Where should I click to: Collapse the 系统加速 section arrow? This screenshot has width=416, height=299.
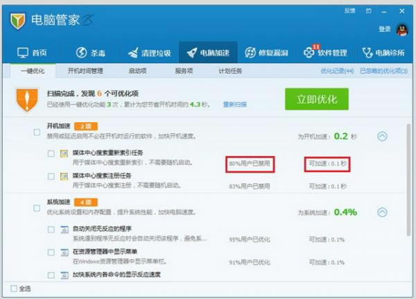[382, 212]
